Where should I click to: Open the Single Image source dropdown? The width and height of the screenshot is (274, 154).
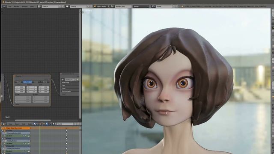[70, 83]
